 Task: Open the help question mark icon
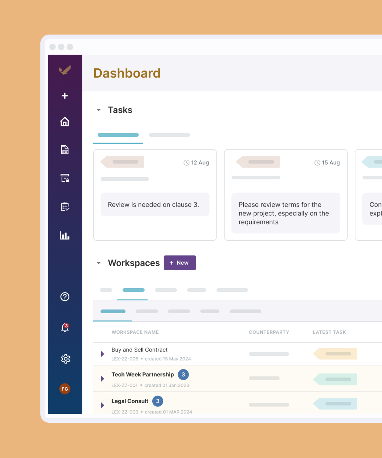[65, 297]
